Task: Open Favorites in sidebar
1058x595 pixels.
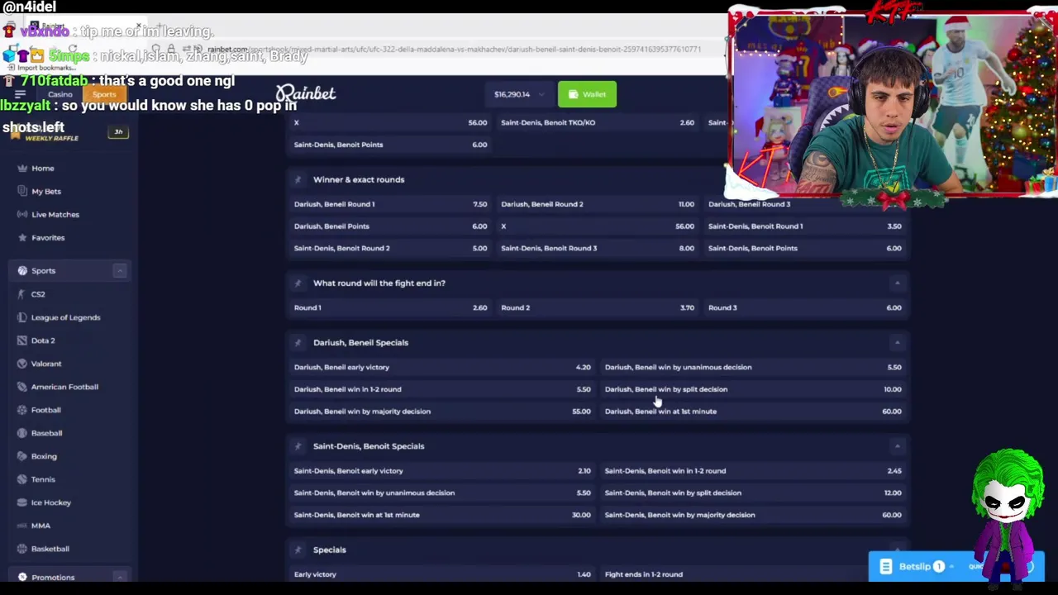Action: (x=48, y=237)
